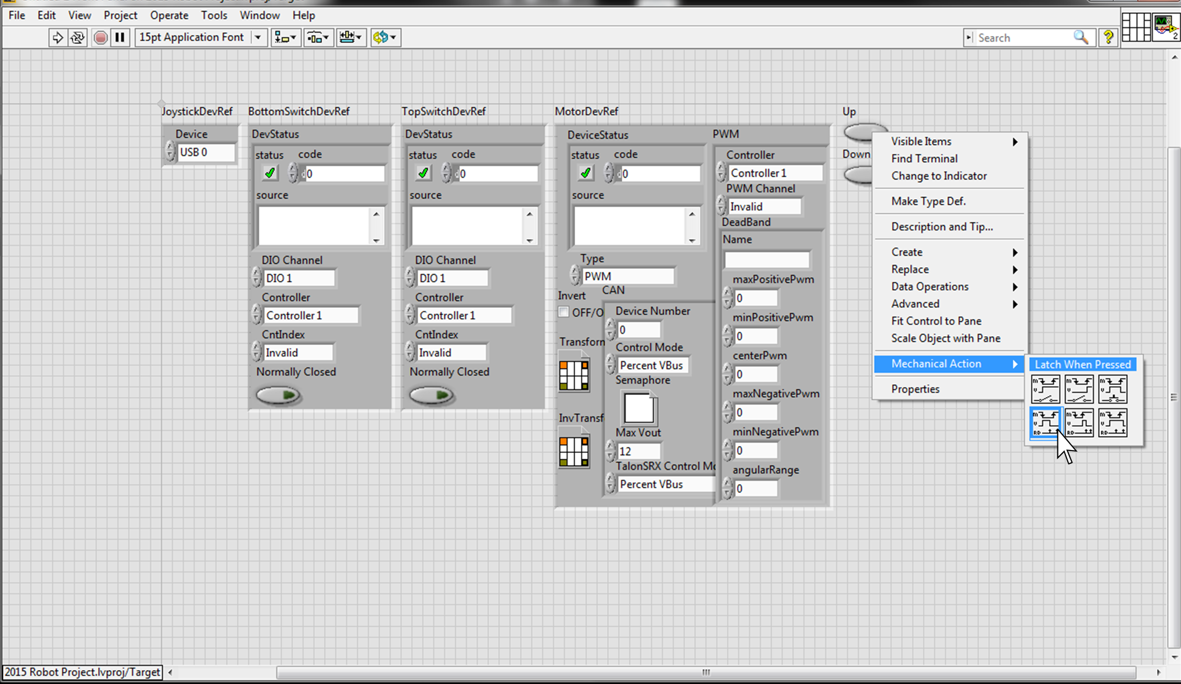This screenshot has width=1181, height=684.
Task: Click the Pause button in toolbar
Action: (120, 38)
